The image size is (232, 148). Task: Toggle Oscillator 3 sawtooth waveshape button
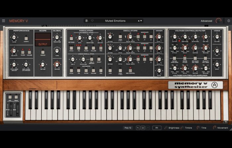pos(145,59)
